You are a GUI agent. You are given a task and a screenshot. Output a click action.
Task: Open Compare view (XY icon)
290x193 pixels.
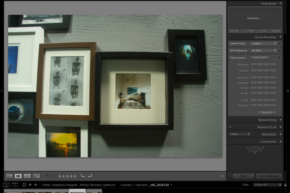27,176
